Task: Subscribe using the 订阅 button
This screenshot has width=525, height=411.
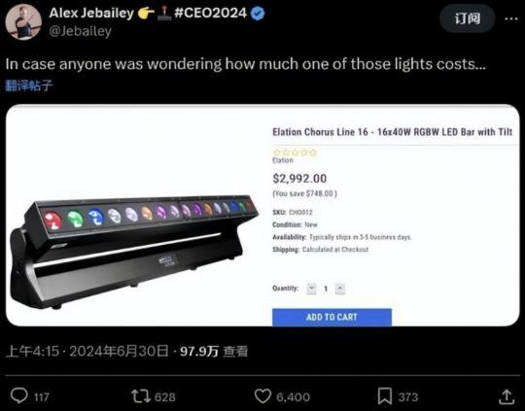Action: coord(468,18)
